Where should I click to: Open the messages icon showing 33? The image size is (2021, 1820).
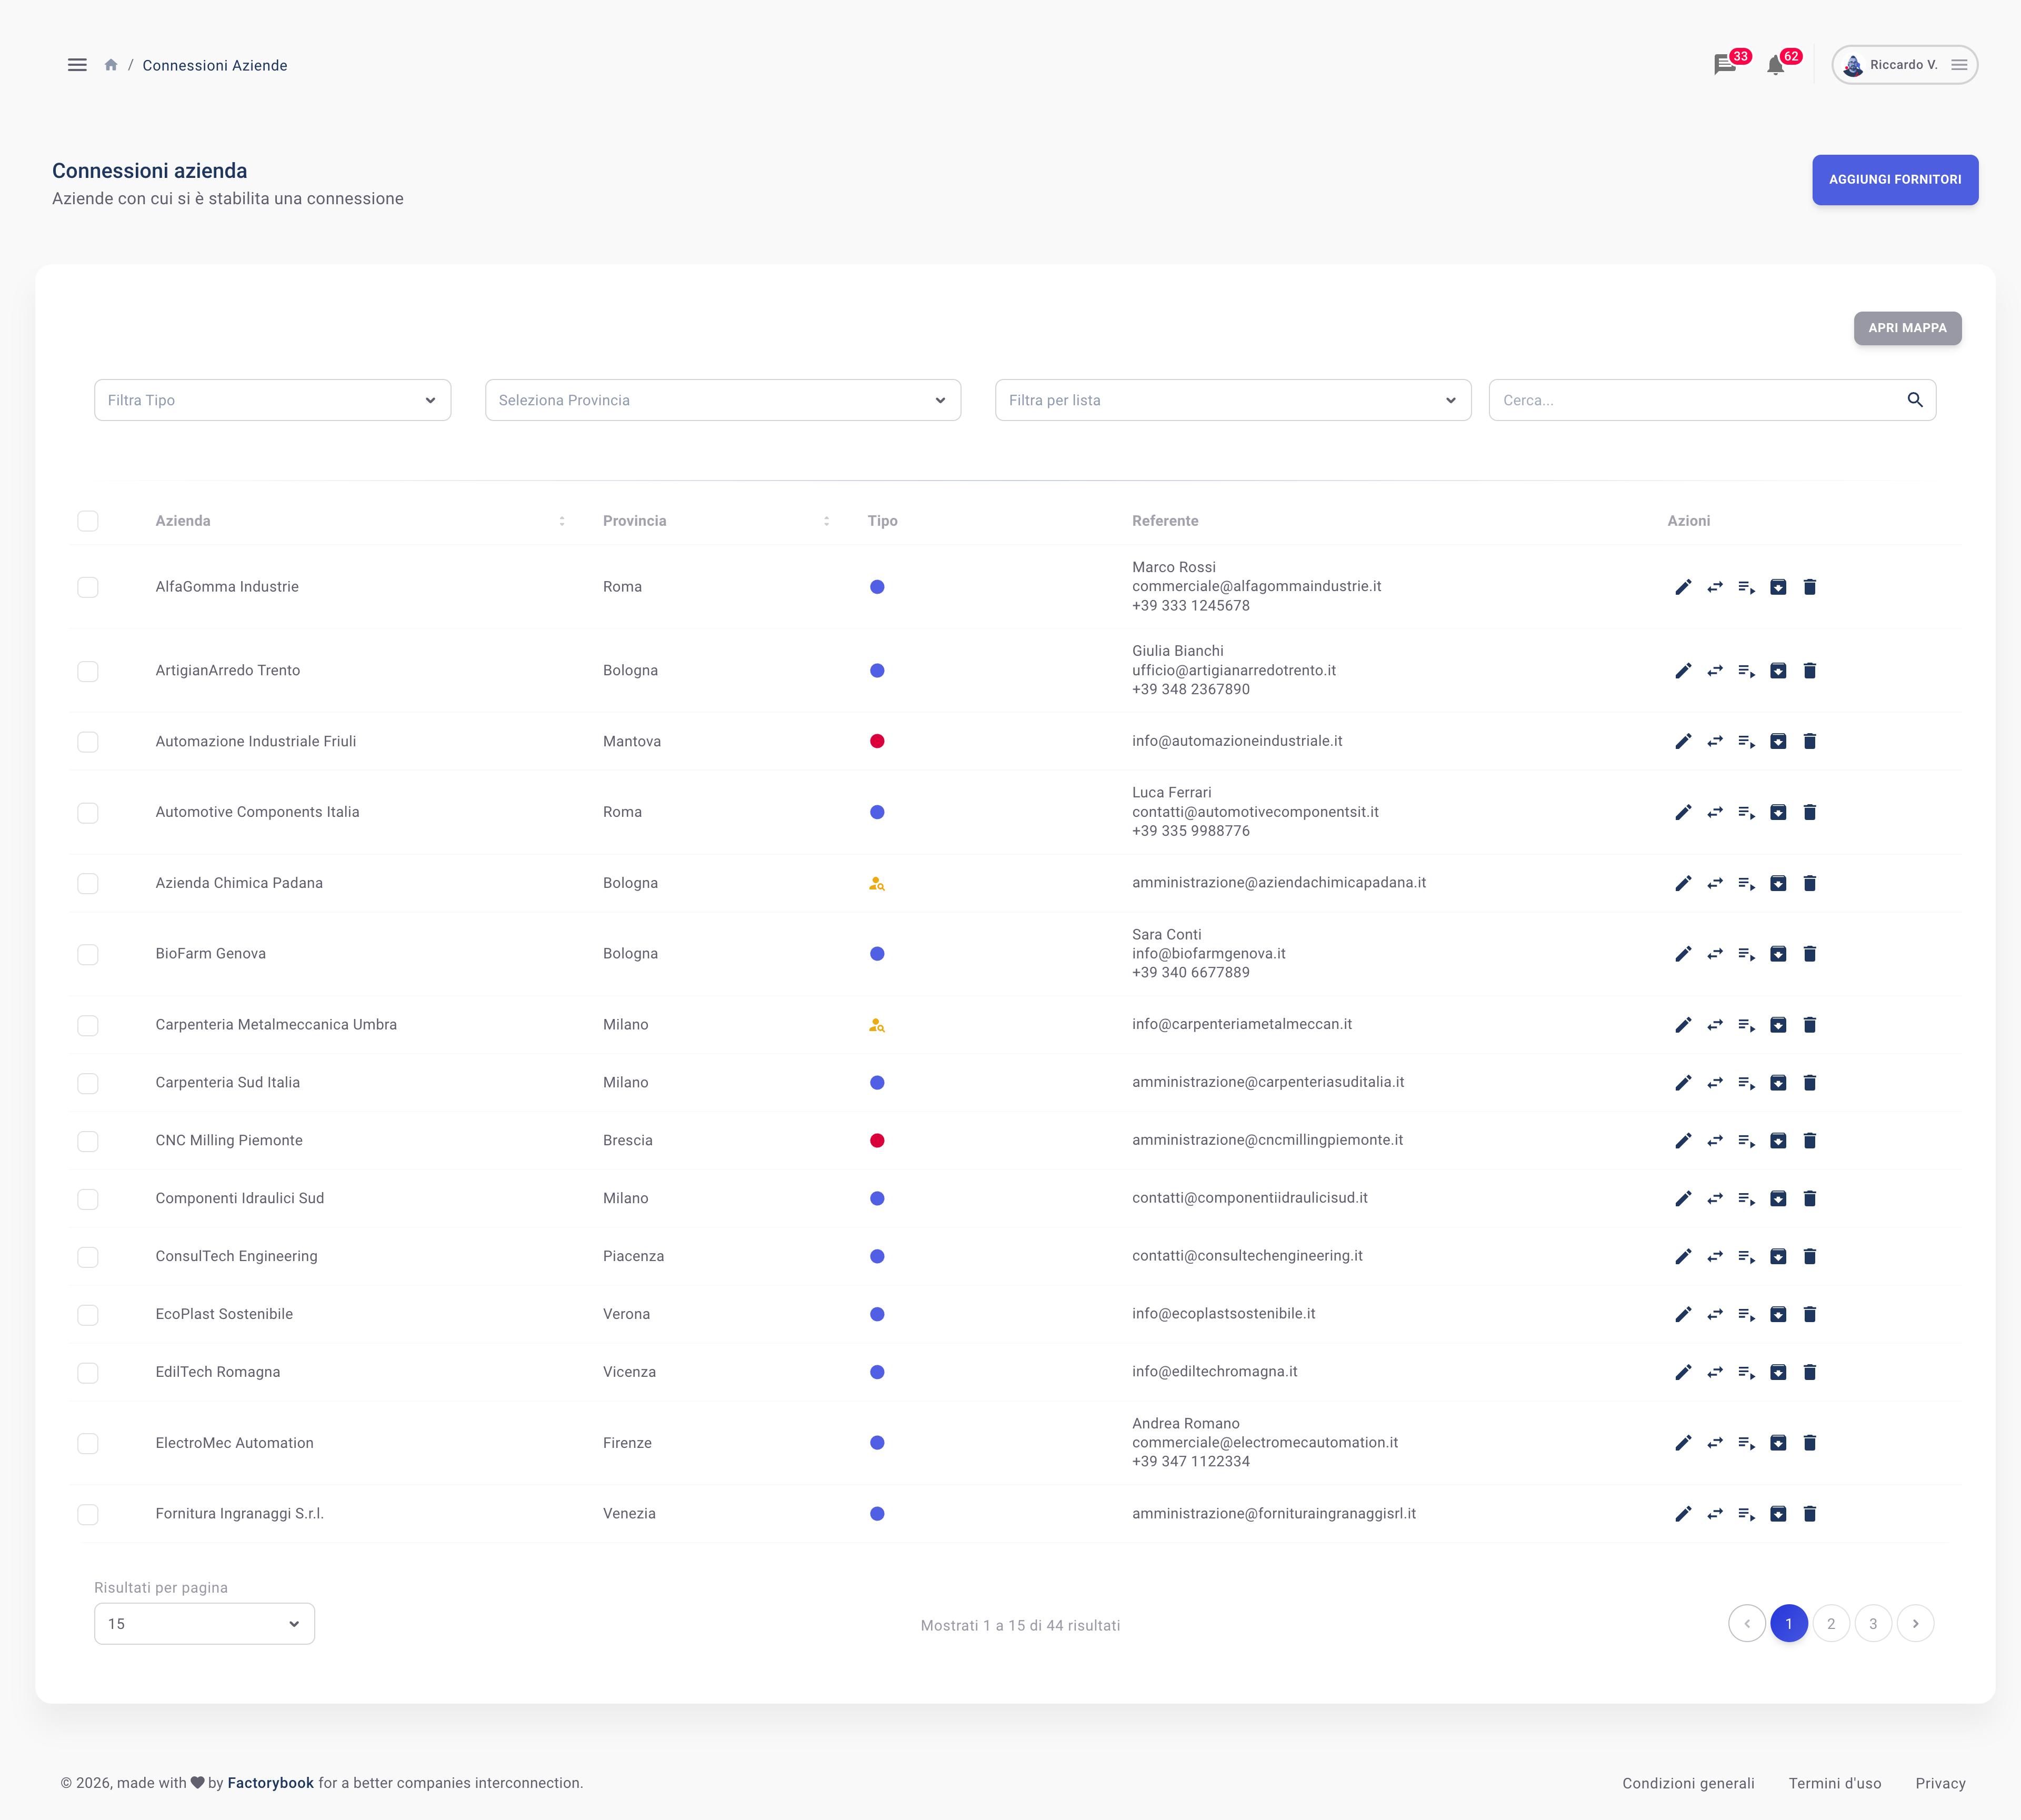[1724, 65]
